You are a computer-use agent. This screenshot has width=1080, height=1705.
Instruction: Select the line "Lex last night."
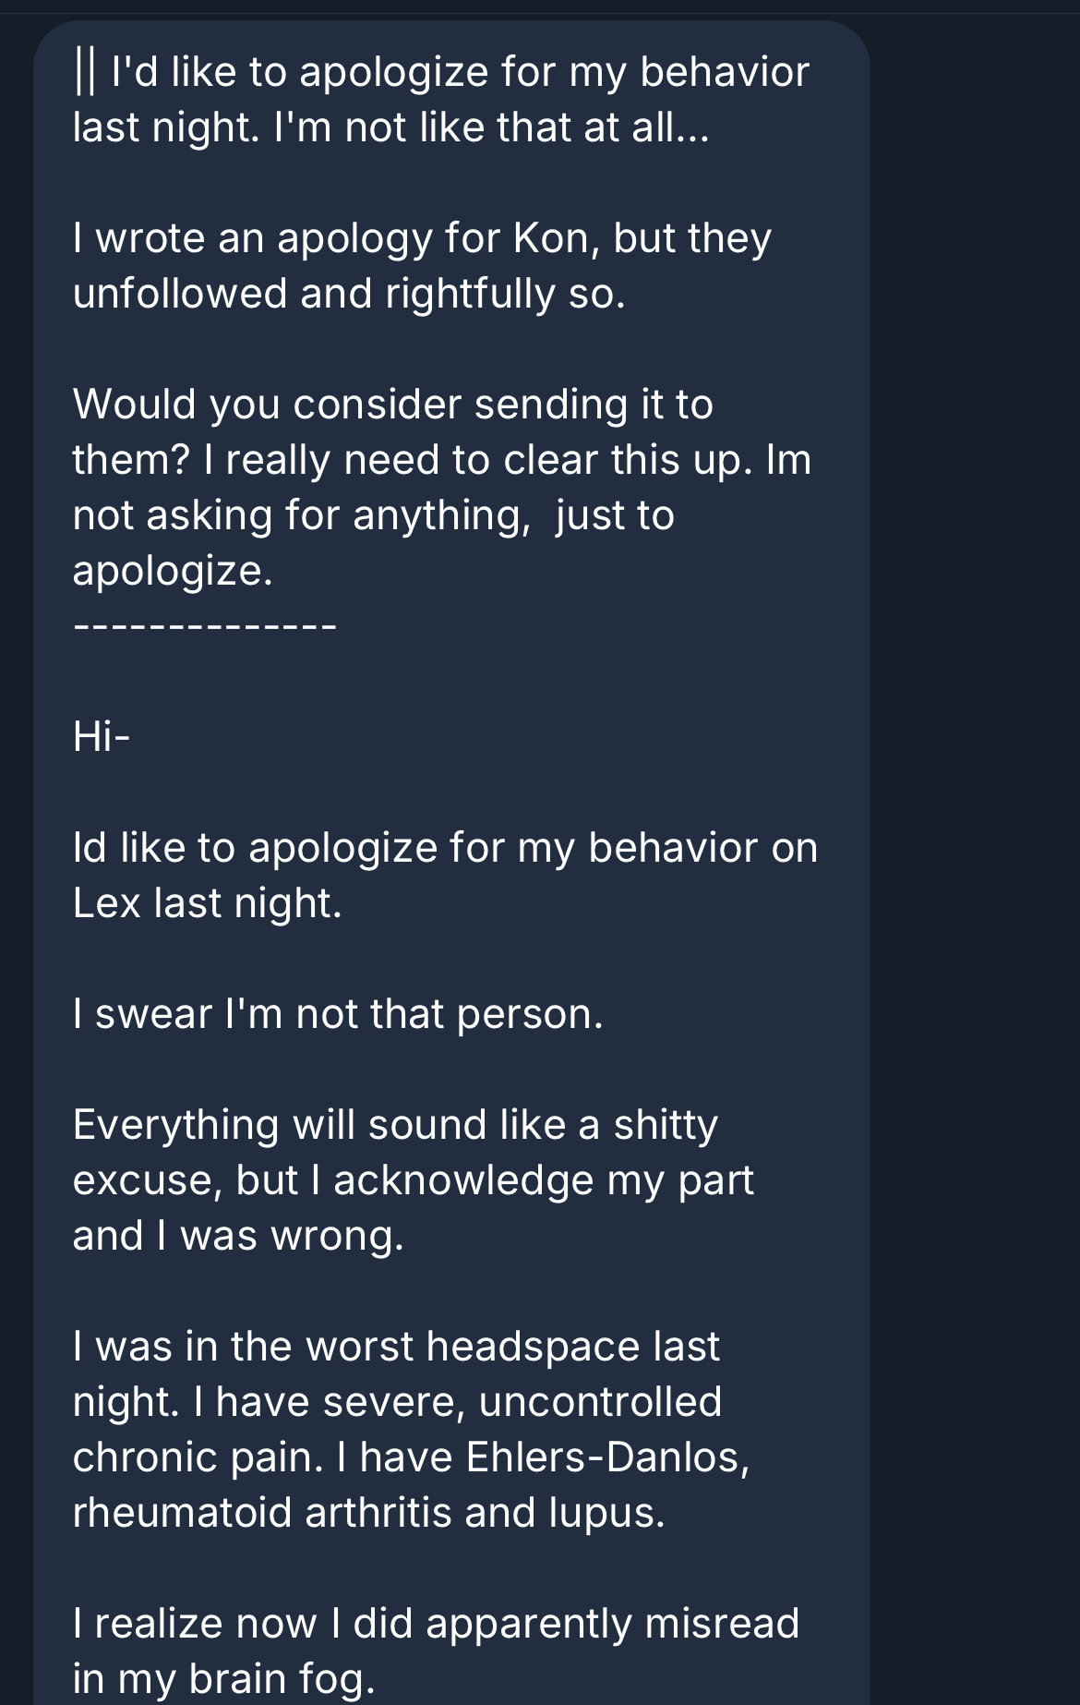(x=207, y=903)
